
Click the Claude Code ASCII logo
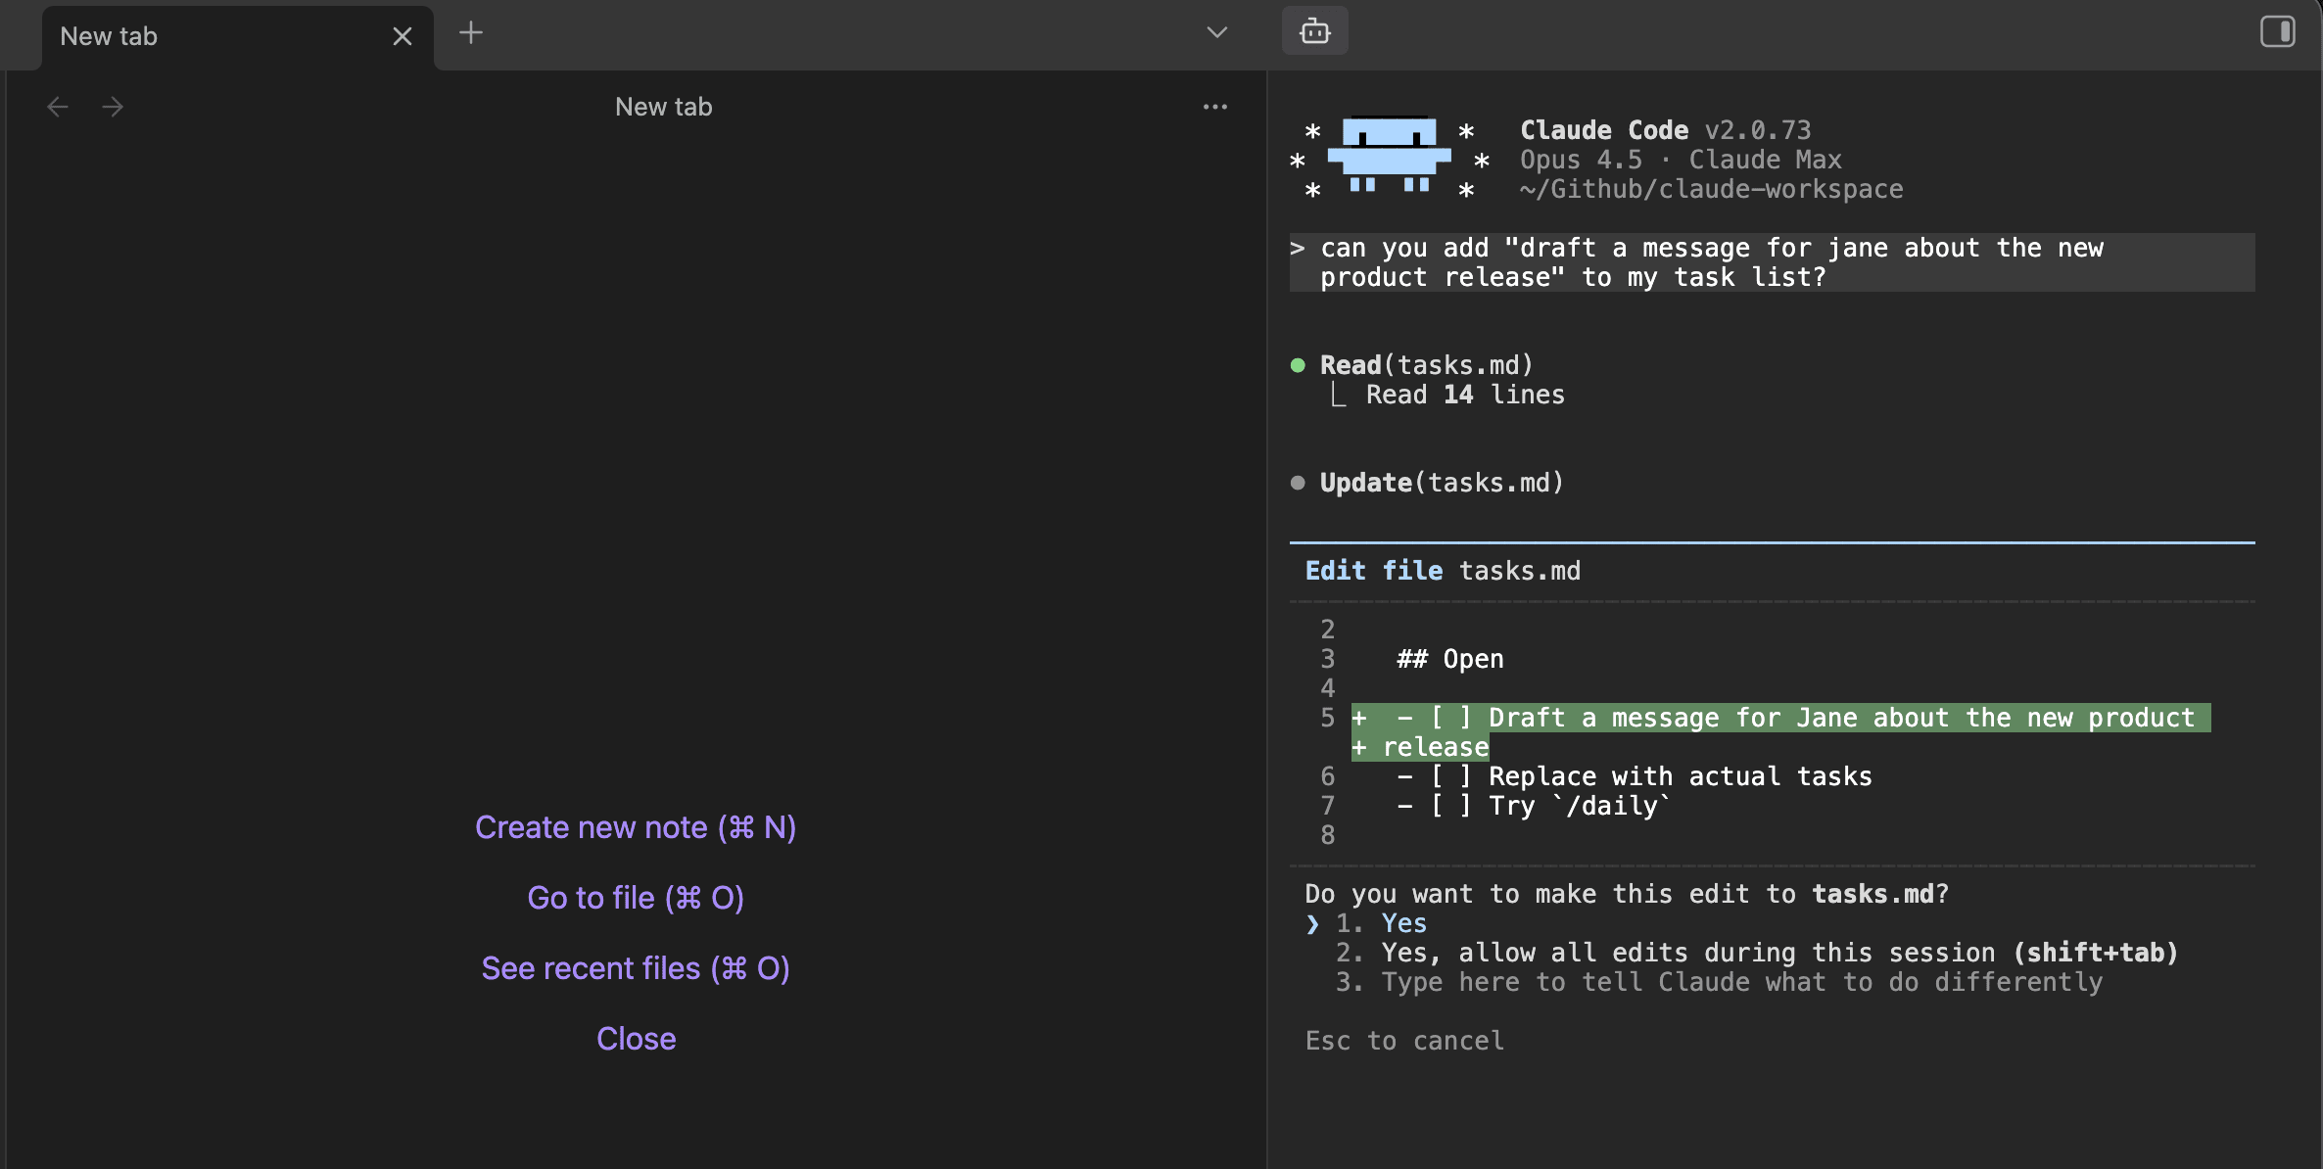pyautogui.click(x=1389, y=157)
